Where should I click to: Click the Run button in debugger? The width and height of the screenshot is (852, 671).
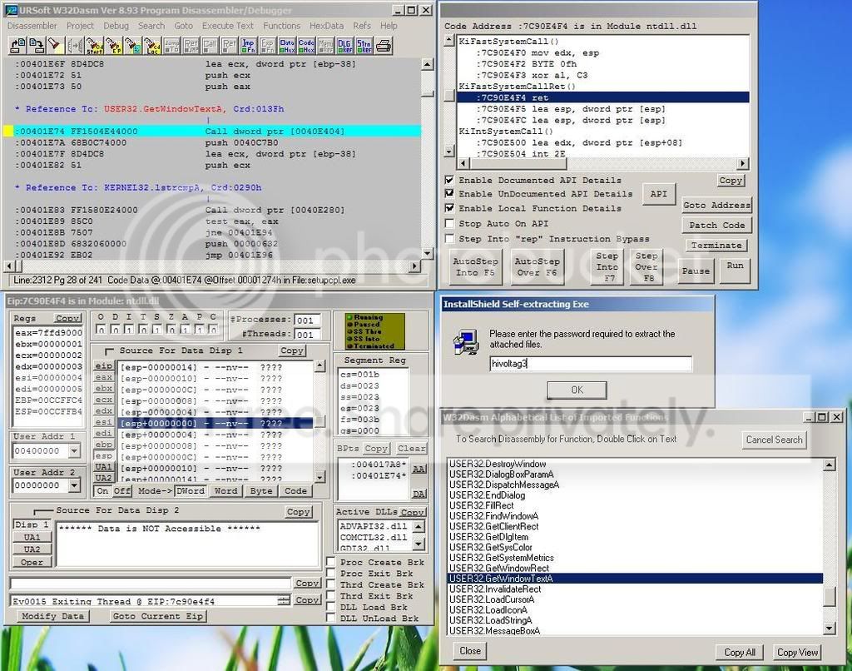tap(735, 270)
